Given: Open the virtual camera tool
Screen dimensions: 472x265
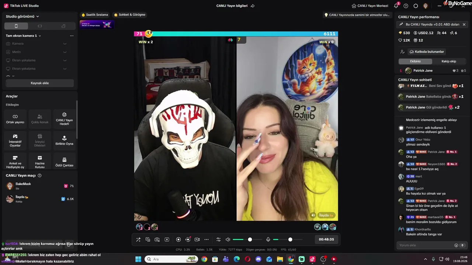Looking at the screenshot, I should pos(197,240).
